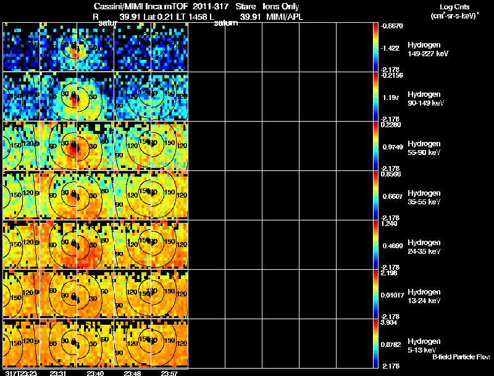Click the 0.01017 color scale value
The image size is (494, 376).
coord(392,295)
